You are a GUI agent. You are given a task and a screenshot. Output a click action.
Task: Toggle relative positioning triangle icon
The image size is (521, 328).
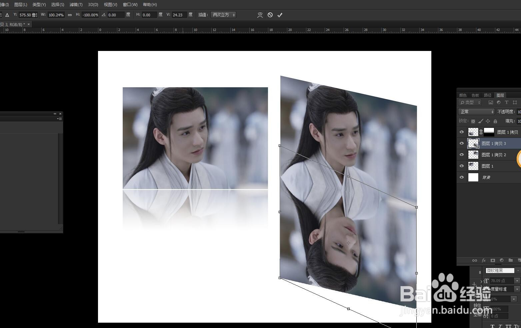[x=7, y=15]
